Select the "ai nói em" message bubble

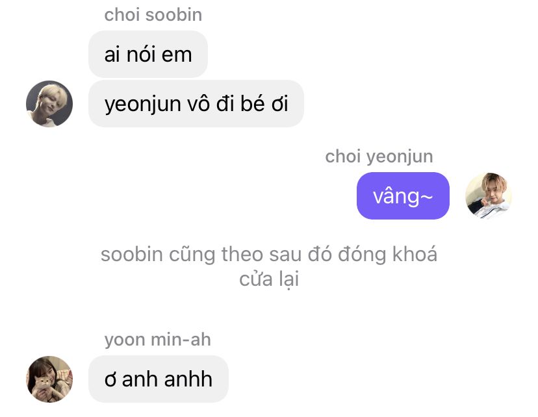pyautogui.click(x=148, y=54)
